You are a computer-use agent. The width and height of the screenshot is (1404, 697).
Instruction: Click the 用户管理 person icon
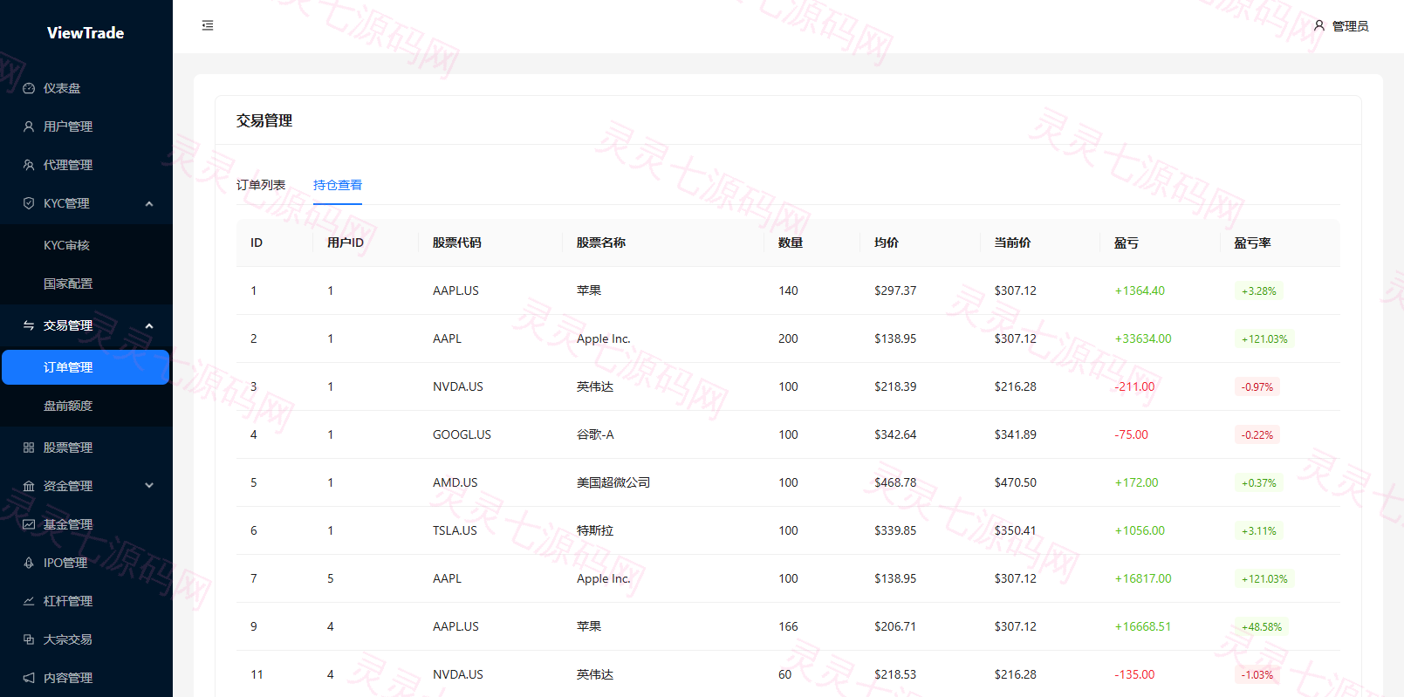point(29,126)
